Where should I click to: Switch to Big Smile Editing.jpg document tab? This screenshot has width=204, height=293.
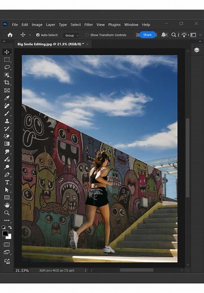50,44
